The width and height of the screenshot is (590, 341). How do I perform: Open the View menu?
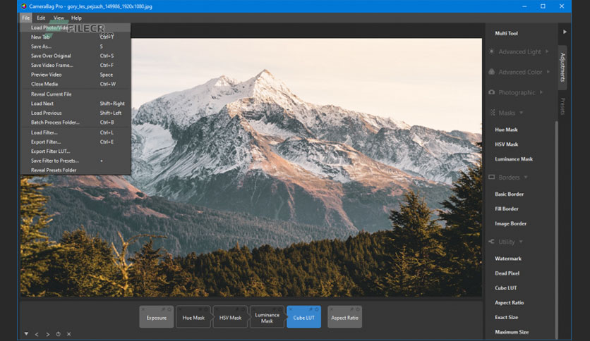click(59, 18)
